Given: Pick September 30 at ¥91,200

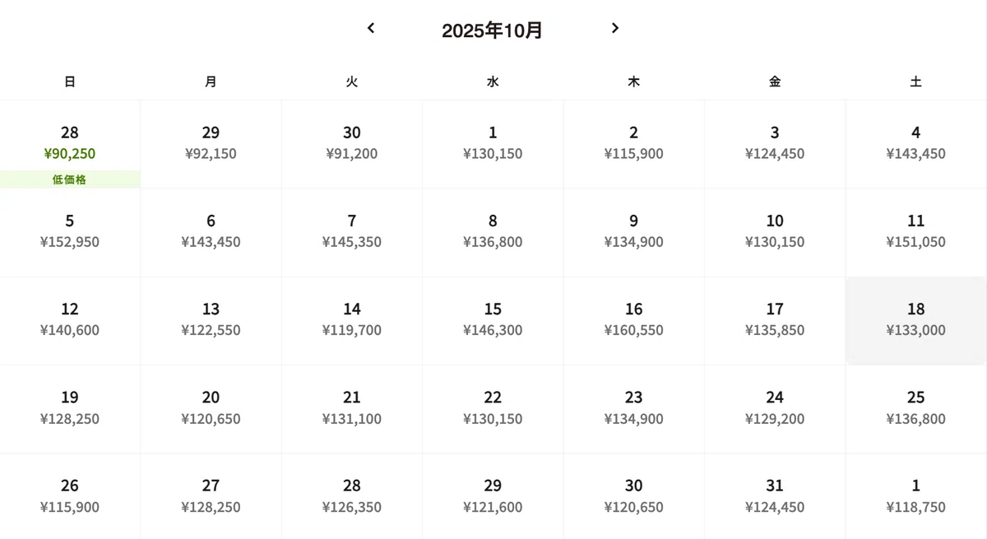Looking at the screenshot, I should 352,144.
